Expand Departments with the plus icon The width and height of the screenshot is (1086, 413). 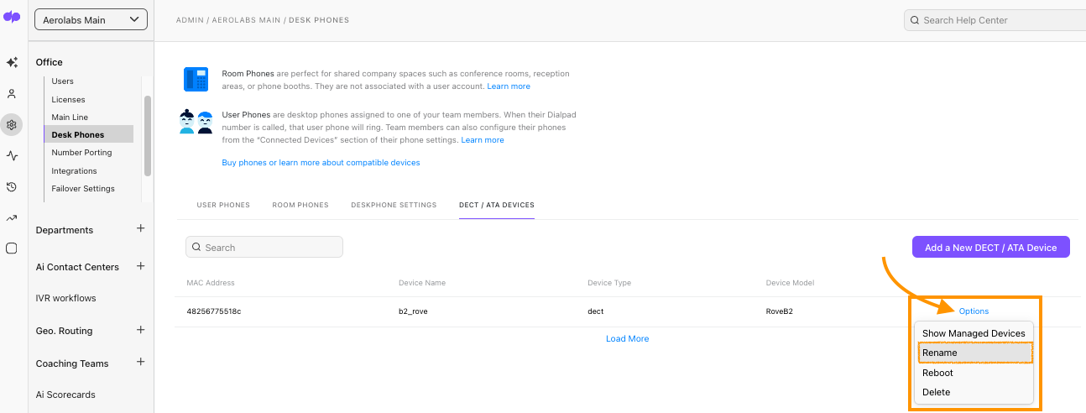tap(140, 228)
